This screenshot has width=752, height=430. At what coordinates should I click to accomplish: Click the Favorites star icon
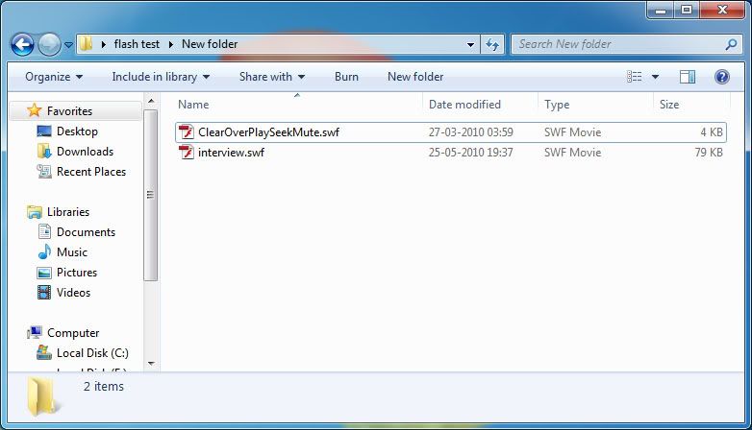click(34, 110)
